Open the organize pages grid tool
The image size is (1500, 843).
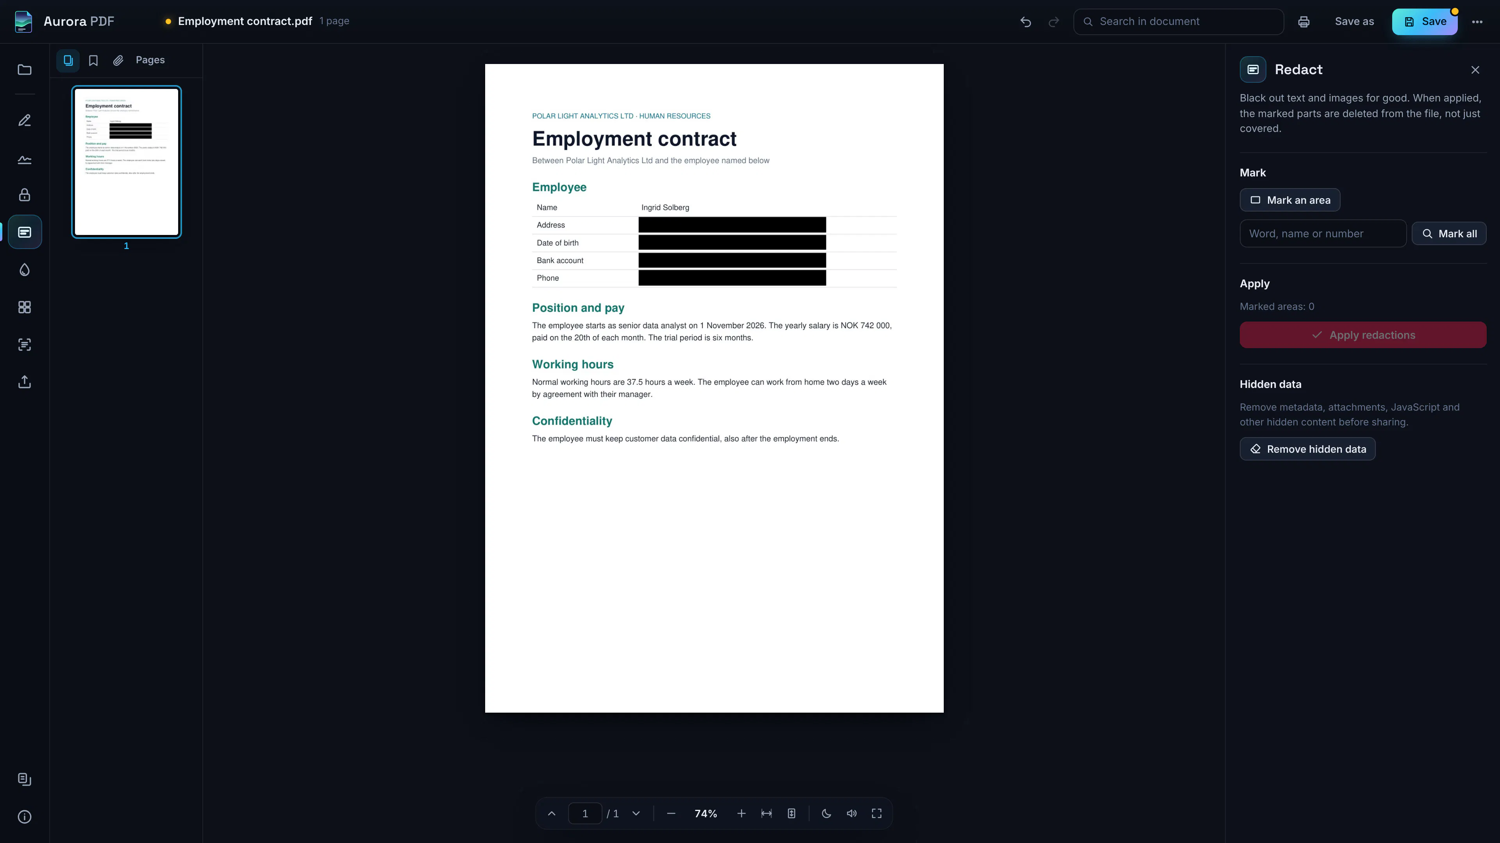[x=25, y=307]
